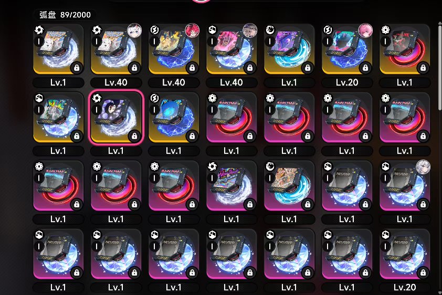Select the rainbow graffiti cover disc in the third row
The image size is (442, 295).
pyautogui.click(x=231, y=186)
